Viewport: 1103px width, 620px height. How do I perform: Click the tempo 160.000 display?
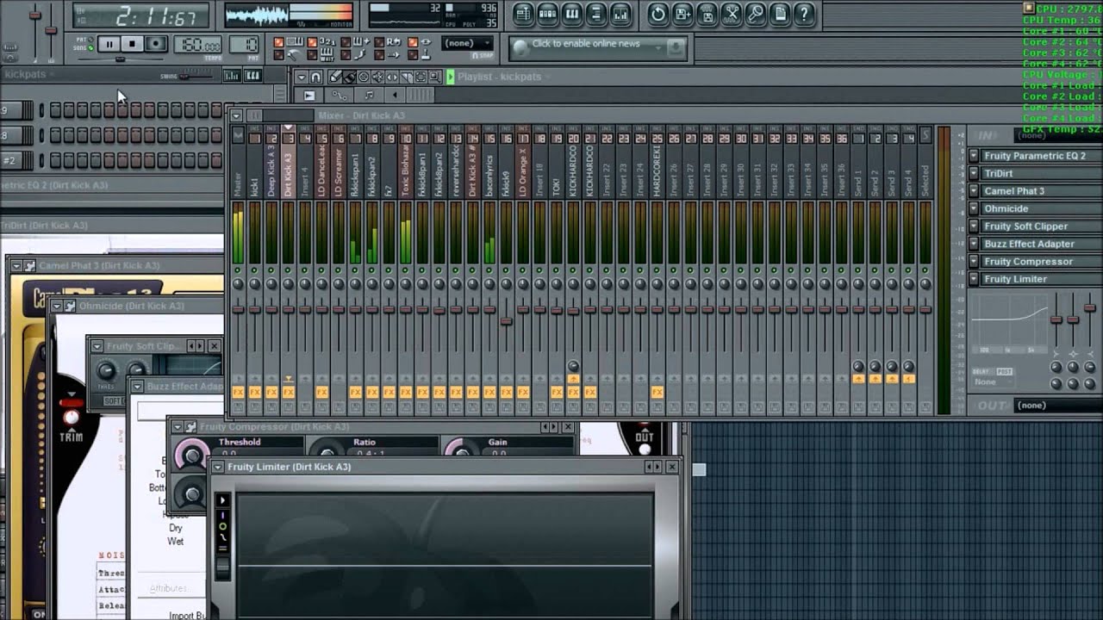(x=199, y=44)
